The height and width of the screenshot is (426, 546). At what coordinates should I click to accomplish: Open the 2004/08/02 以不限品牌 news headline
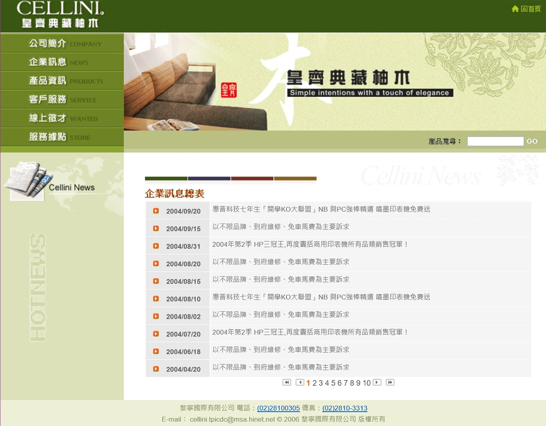[x=281, y=314]
